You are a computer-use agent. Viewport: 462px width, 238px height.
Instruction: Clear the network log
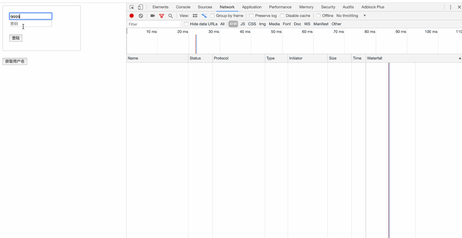(x=141, y=16)
